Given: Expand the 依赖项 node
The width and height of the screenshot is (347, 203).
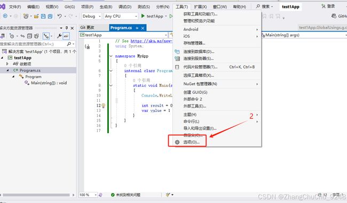Looking at the screenshot, I should click(7, 64).
